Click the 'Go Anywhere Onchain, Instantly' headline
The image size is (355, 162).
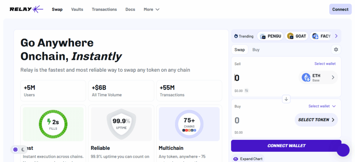71,50
